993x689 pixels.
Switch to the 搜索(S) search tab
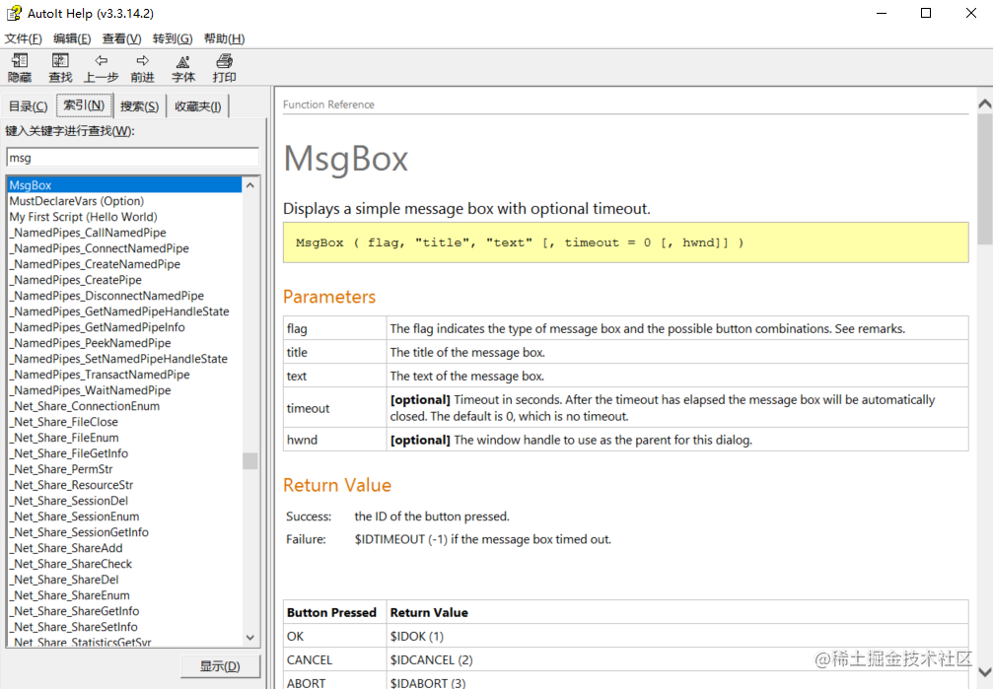139,106
